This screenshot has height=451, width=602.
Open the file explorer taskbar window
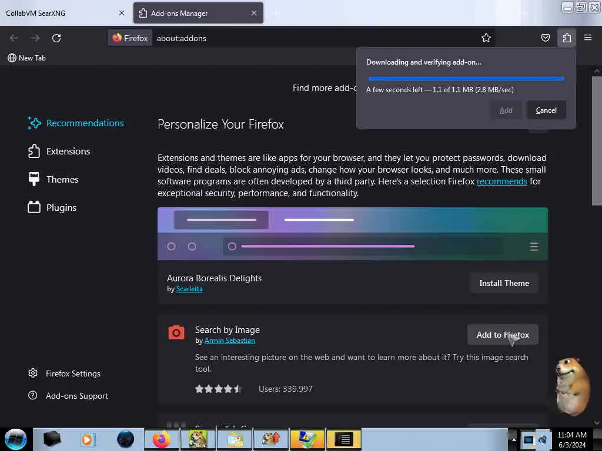[x=235, y=439]
